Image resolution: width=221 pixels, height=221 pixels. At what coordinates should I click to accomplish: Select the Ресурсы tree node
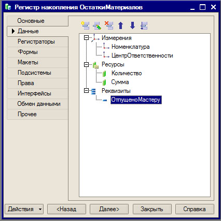coord(113,64)
